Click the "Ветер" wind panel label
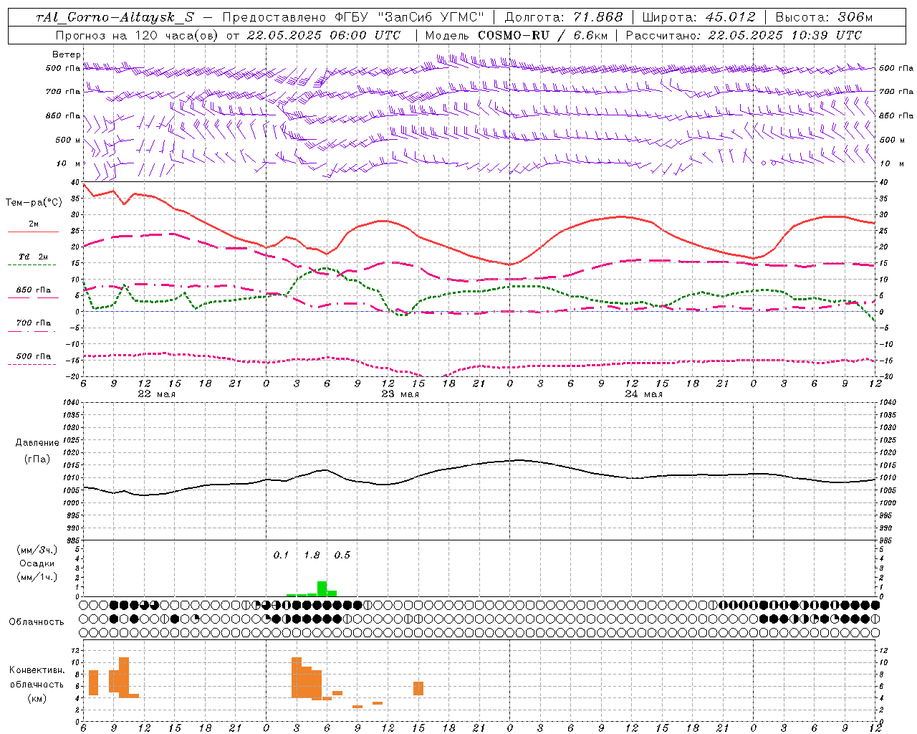This screenshot has height=734, width=917. point(67,54)
